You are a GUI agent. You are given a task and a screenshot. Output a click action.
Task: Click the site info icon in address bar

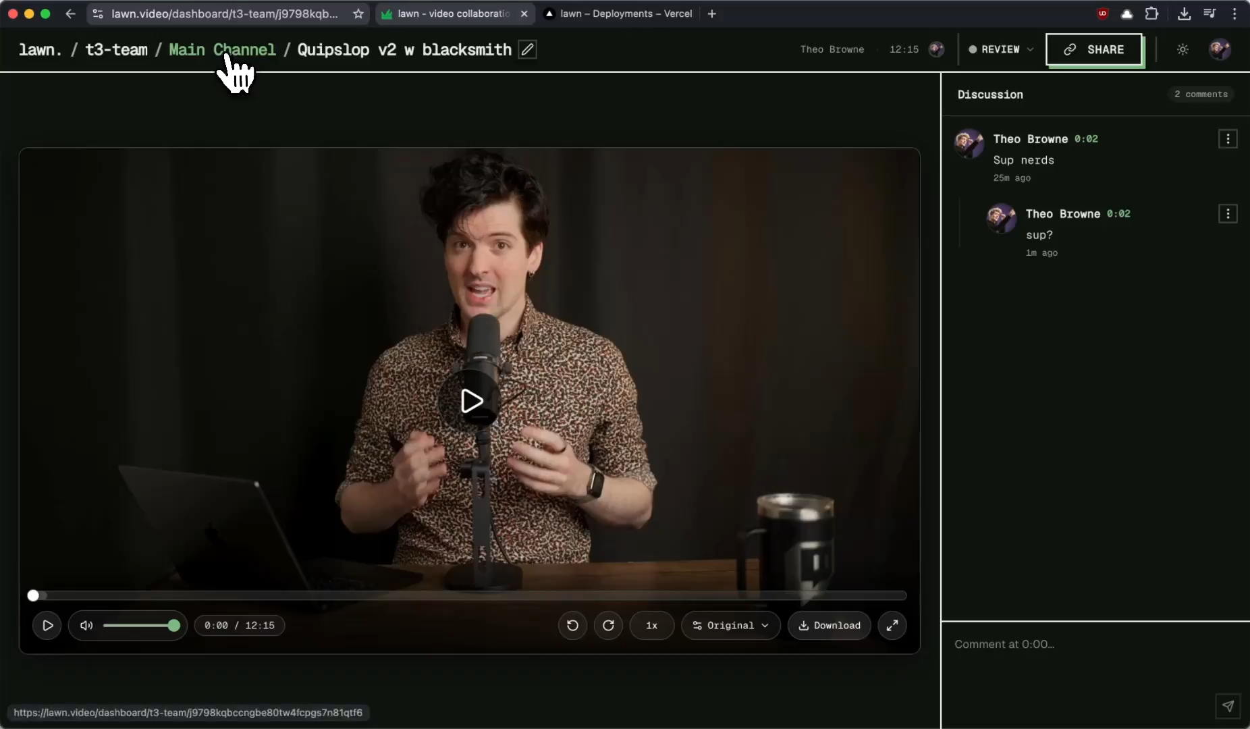tap(98, 13)
